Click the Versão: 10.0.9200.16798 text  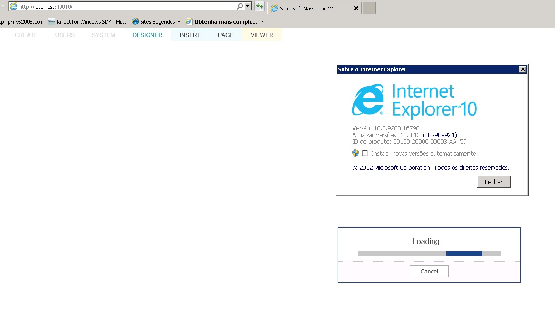[x=386, y=128]
